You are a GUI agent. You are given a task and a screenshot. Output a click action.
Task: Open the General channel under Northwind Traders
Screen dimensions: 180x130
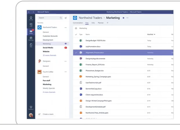[46, 32]
